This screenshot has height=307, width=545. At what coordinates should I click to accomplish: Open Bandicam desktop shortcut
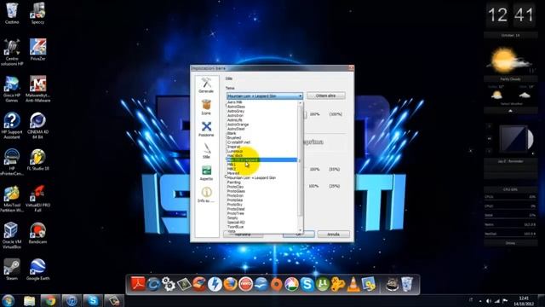click(37, 233)
